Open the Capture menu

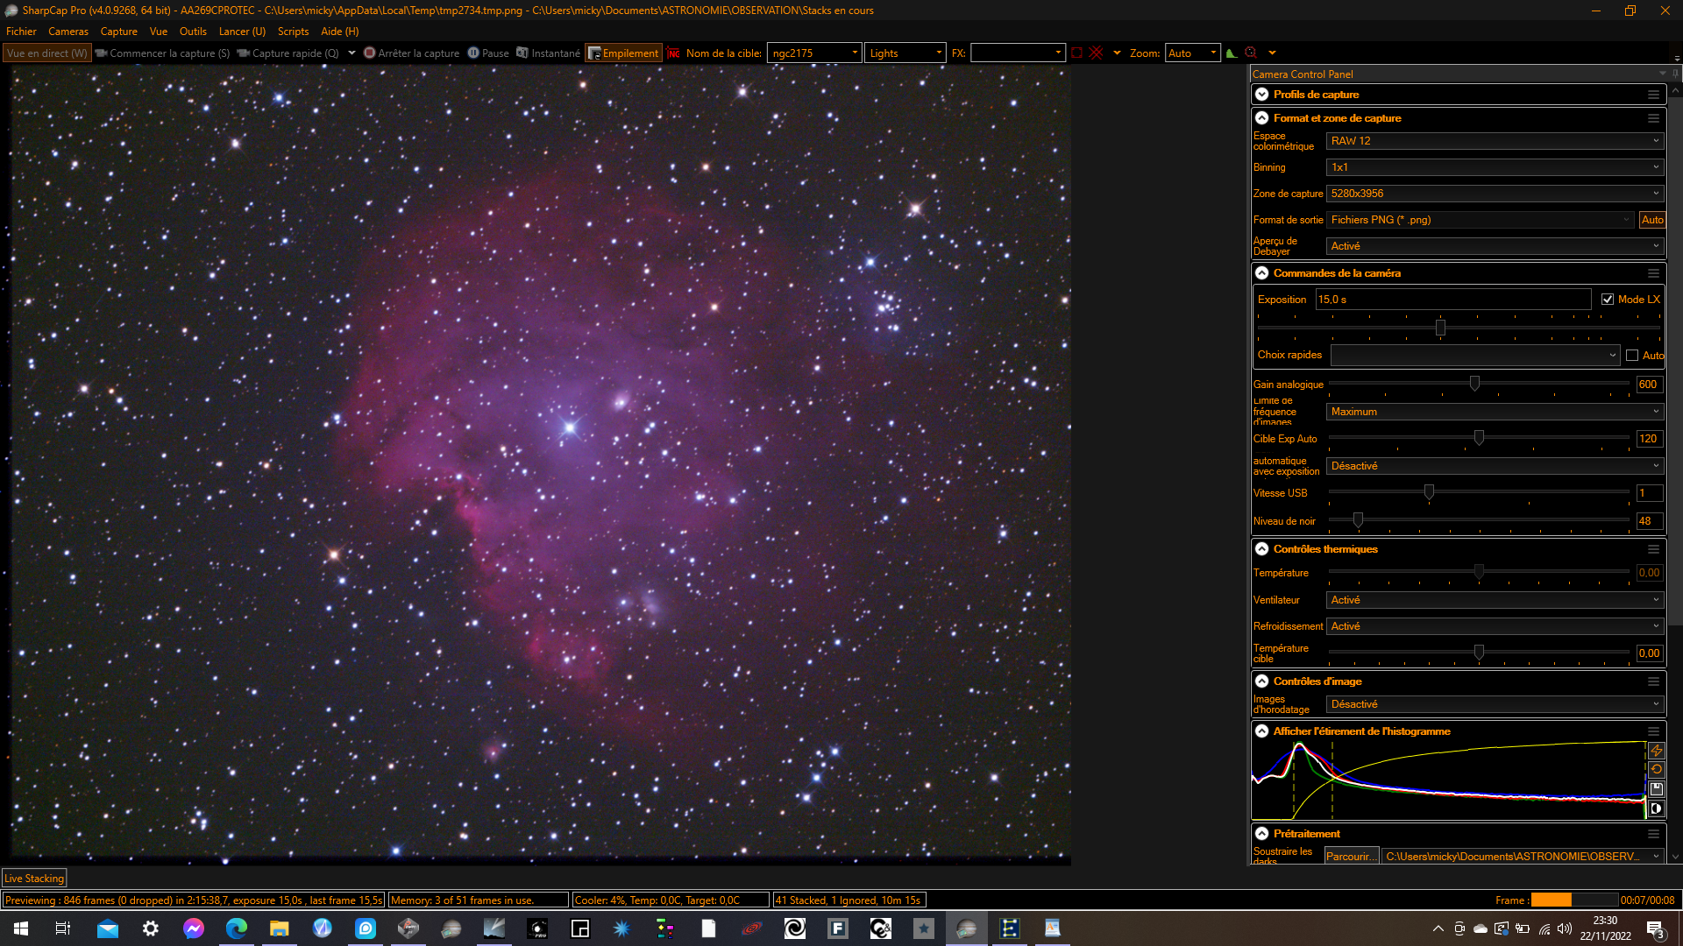119,32
